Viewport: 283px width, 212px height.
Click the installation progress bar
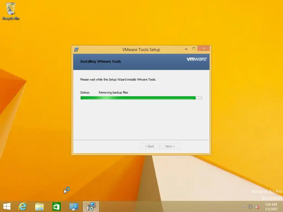141,98
